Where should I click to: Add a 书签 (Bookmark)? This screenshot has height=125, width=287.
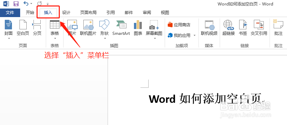(x=243, y=28)
